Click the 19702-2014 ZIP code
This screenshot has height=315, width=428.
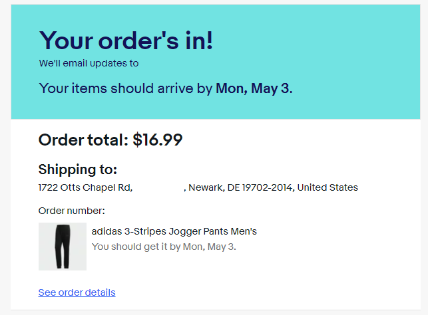[268, 187]
